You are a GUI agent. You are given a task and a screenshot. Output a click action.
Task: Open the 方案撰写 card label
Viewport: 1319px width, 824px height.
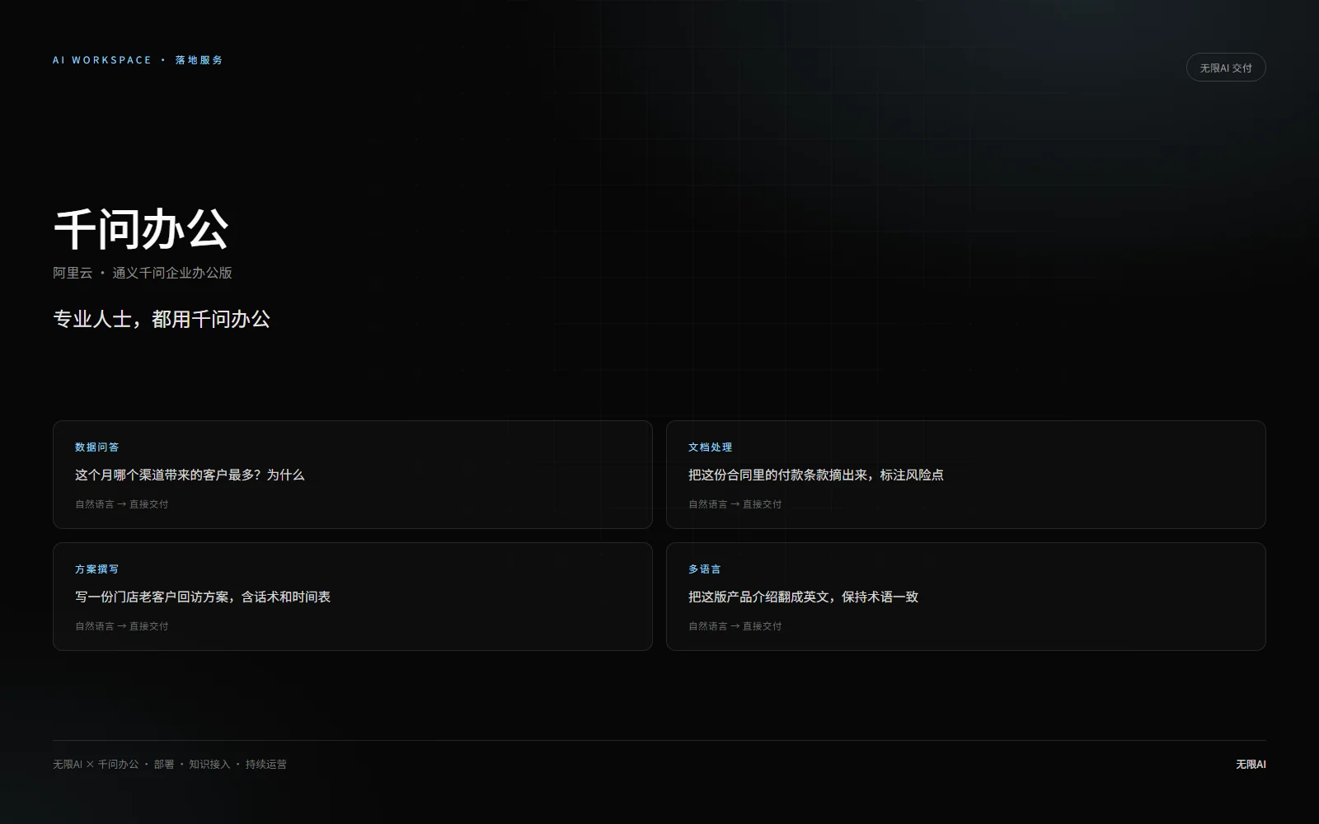tap(97, 569)
